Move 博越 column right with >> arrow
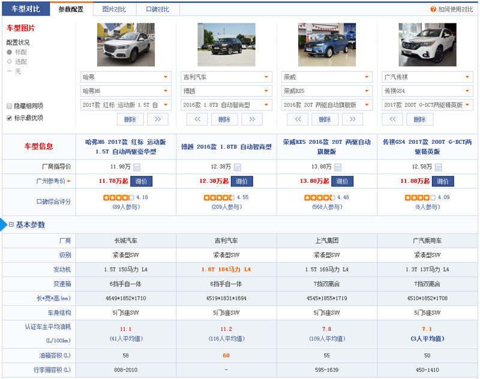This screenshot has width=480, height=379. click(x=252, y=119)
